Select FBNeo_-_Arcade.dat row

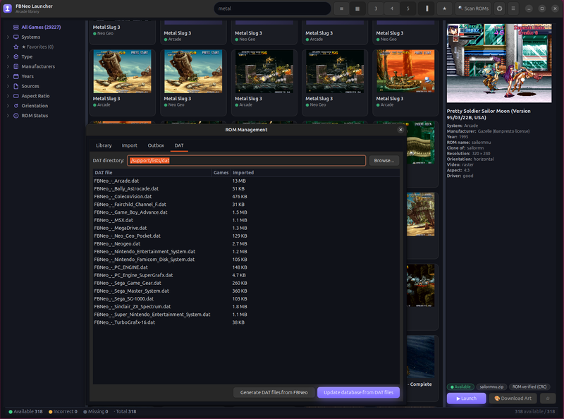click(246, 181)
